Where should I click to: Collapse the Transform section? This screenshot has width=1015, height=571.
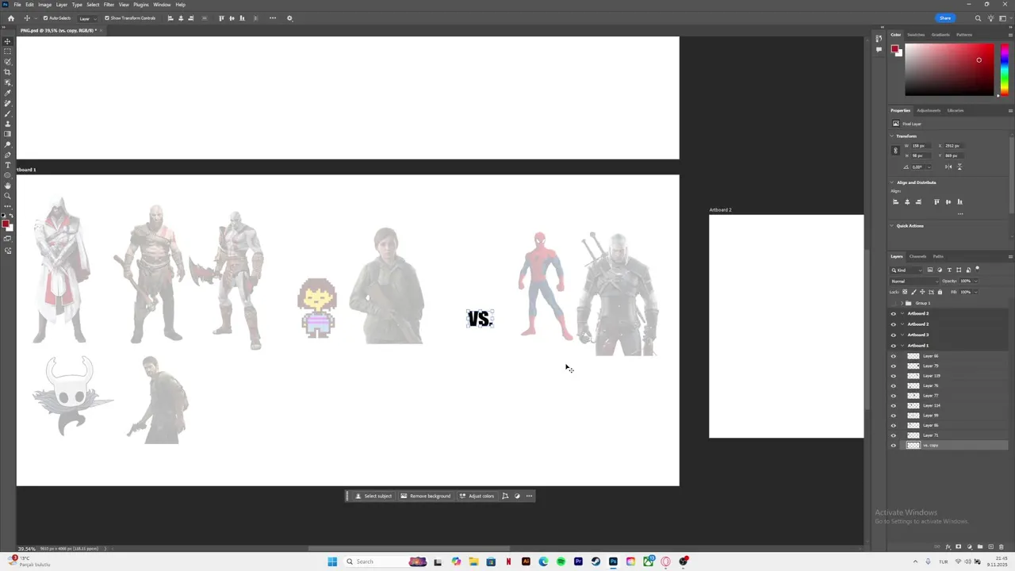892,136
